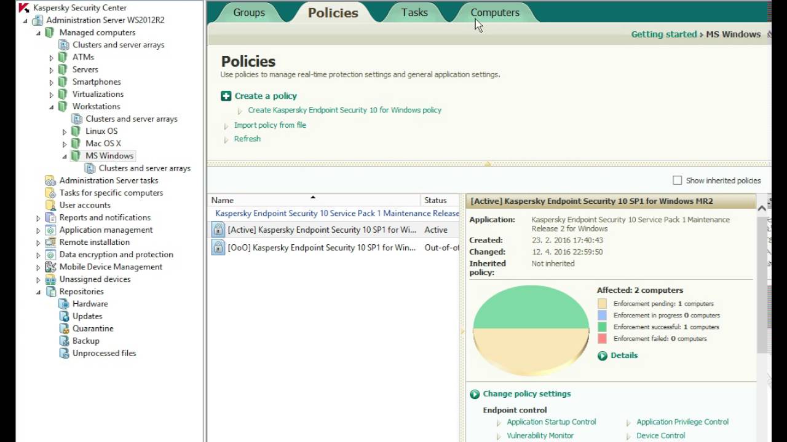Screen dimensions: 787x442
Task: Click the lock icon of the [Active] policy row
Action: (x=218, y=230)
